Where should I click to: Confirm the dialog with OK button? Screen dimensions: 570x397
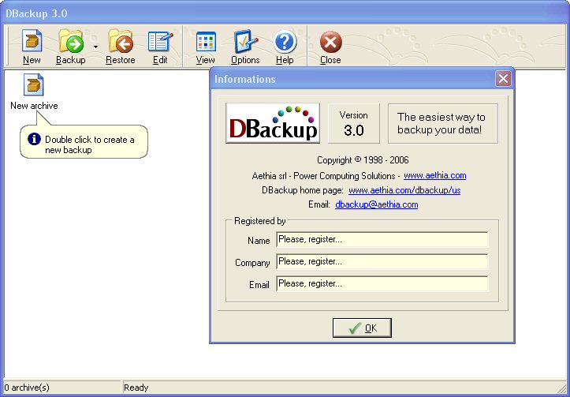362,328
